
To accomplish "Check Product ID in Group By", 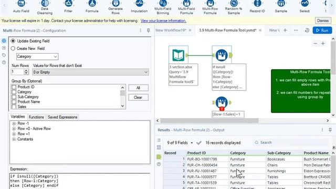I will pyautogui.click(x=14, y=87).
